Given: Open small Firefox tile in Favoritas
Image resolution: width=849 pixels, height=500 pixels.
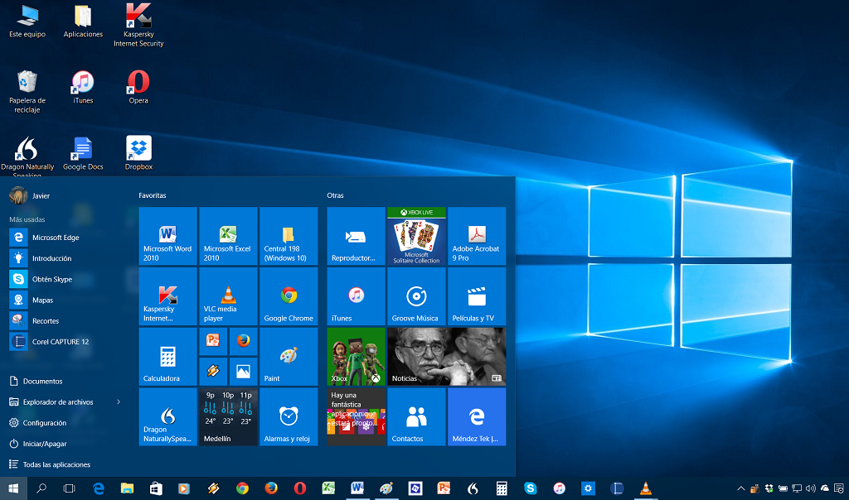Looking at the screenshot, I should 243,342.
